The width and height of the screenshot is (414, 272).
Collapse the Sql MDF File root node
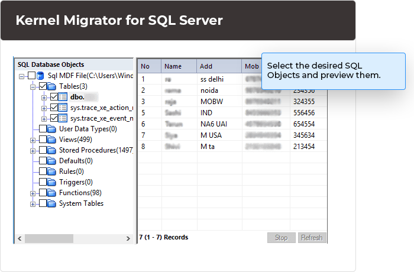21,77
